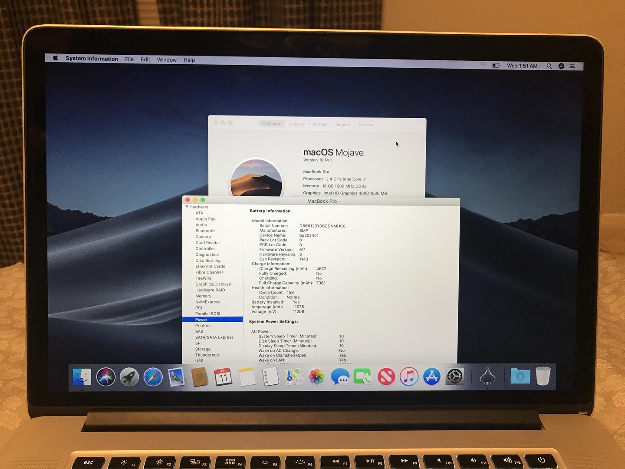Select Card Reader in sidebar
This screenshot has width=625, height=469.
pos(207,243)
